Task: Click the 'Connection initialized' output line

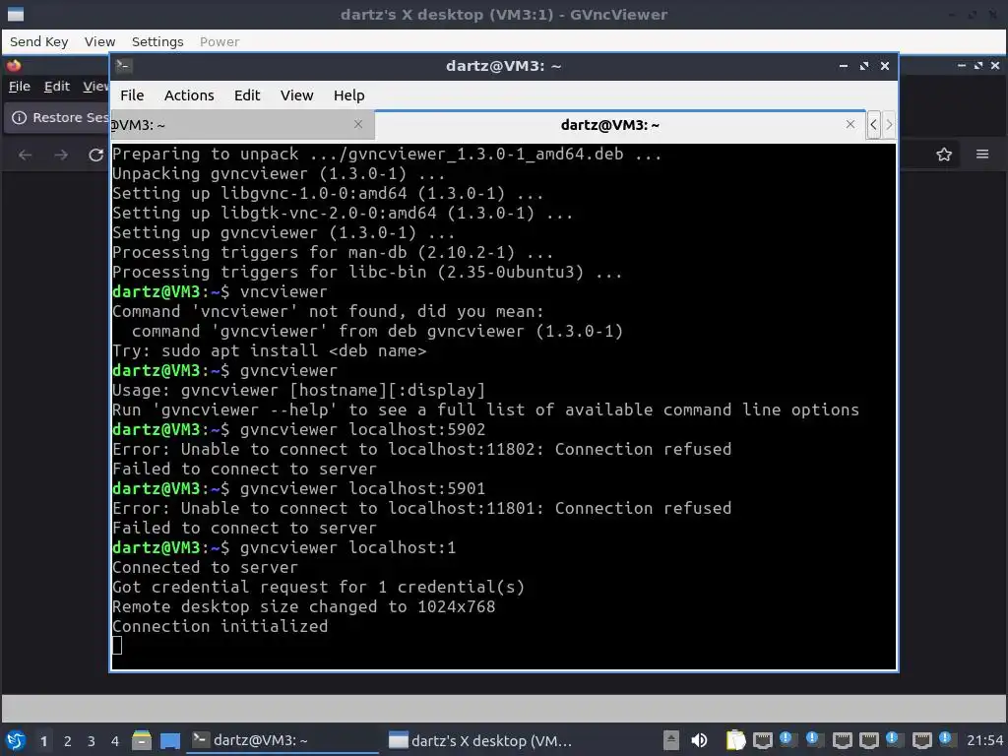Action: [220, 626]
